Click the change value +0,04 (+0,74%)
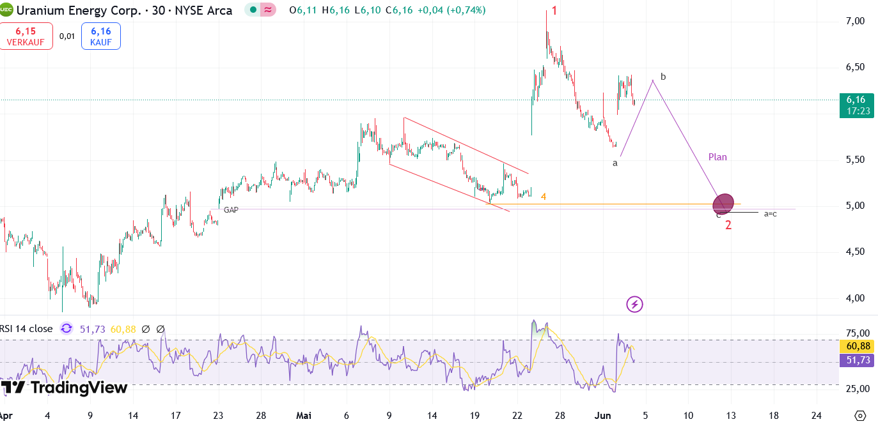The width and height of the screenshot is (878, 424). coord(451,10)
